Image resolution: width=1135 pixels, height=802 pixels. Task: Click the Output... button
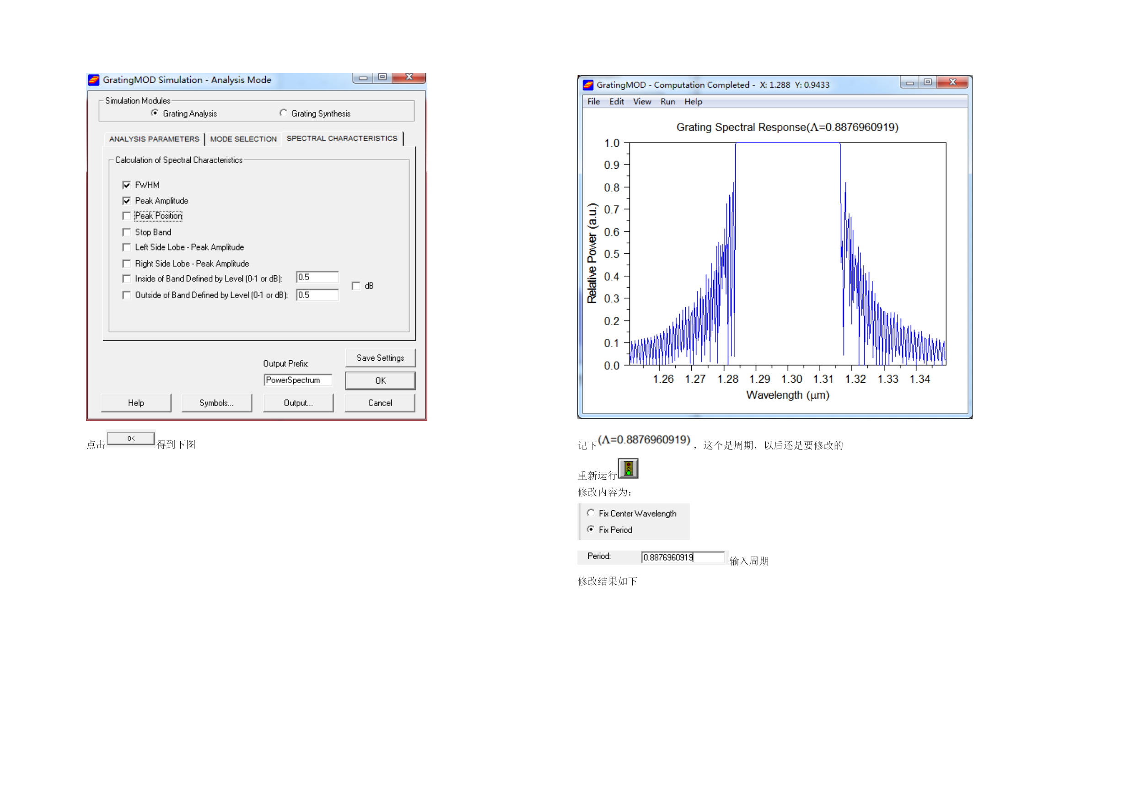click(x=298, y=403)
